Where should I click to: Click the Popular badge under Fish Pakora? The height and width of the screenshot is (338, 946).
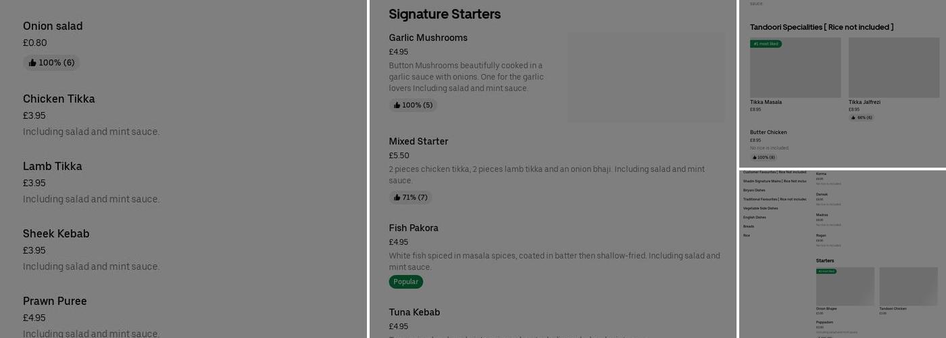[405, 282]
